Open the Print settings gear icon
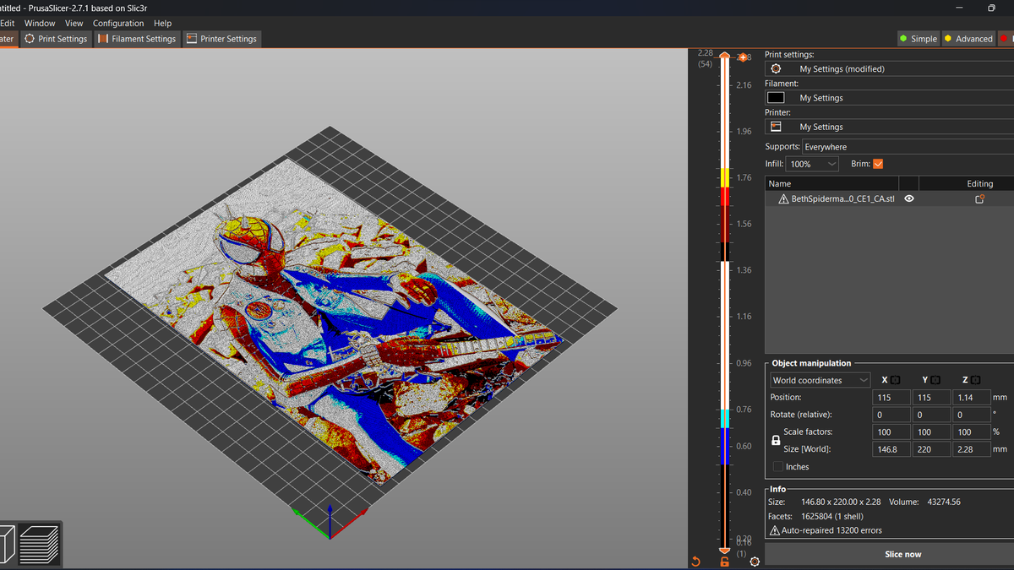1014x570 pixels. pos(776,68)
